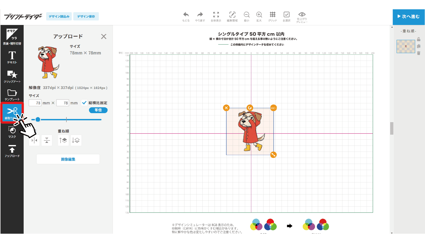
Task: Flip the image vertically
Action: [47, 140]
